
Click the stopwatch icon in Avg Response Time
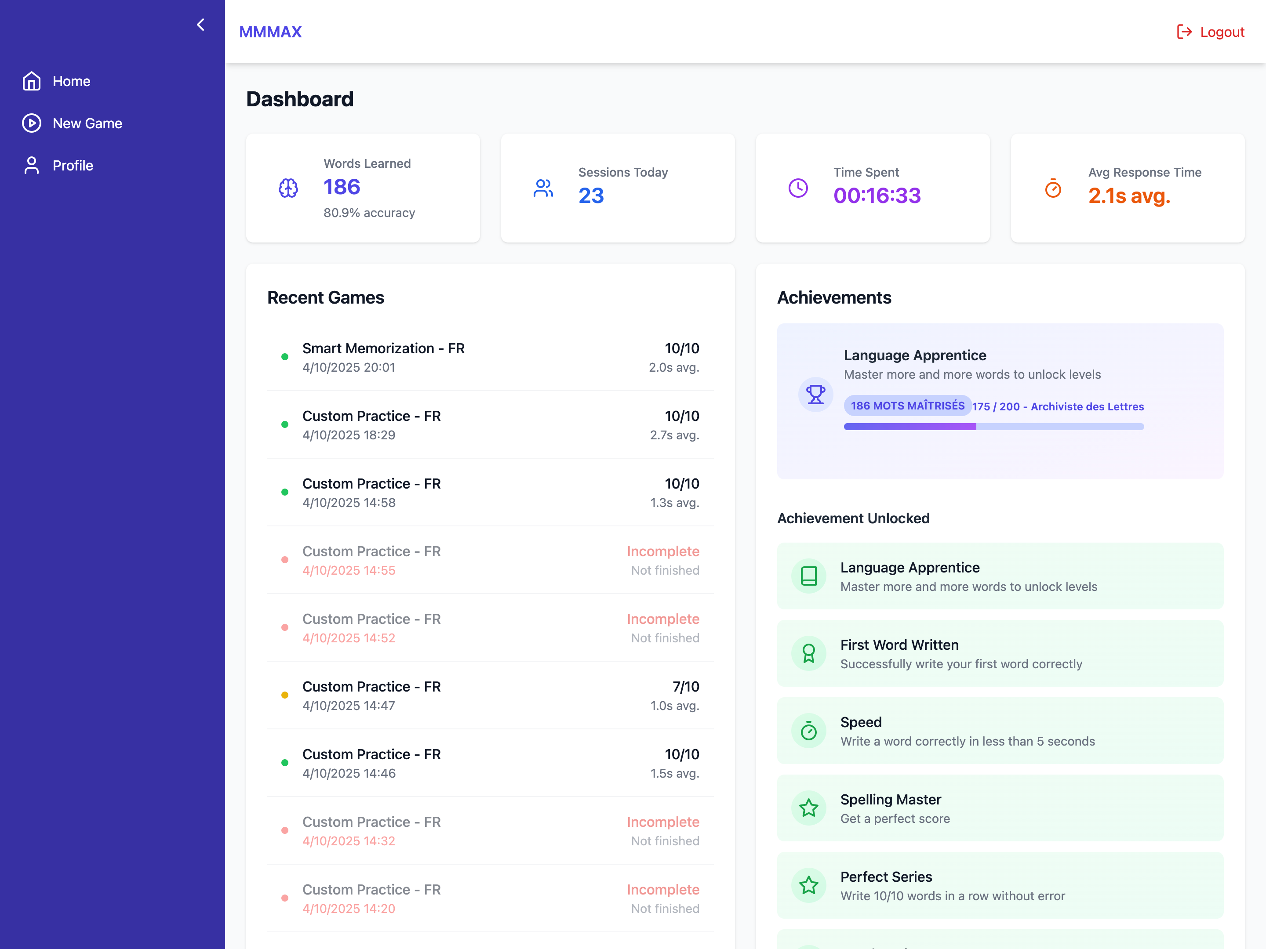point(1052,188)
